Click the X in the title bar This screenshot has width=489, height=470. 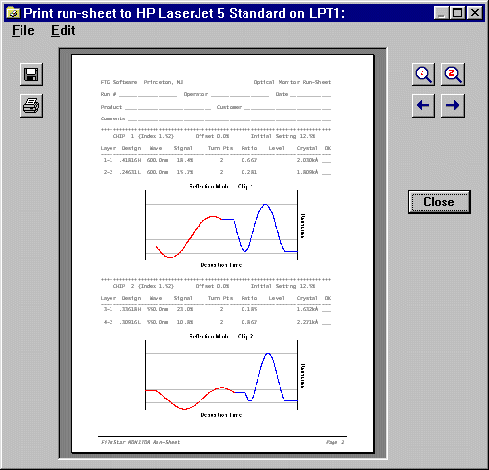(474, 13)
